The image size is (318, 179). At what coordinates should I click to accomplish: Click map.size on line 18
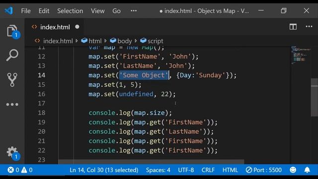pos(150,113)
